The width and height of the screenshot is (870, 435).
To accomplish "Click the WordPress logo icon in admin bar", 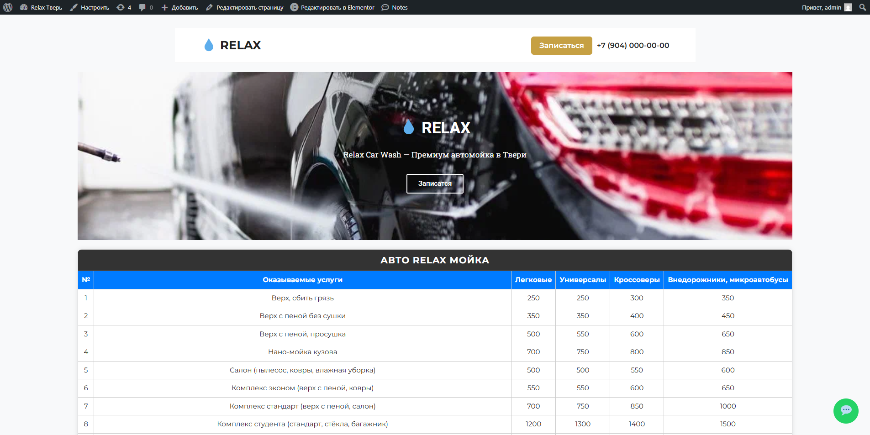I will pos(8,7).
